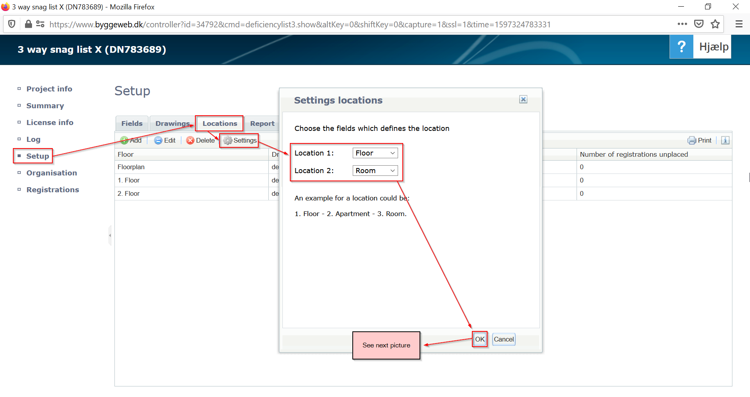Switch to the Drawings tab
Image resolution: width=750 pixels, height=397 pixels.
[x=172, y=123]
